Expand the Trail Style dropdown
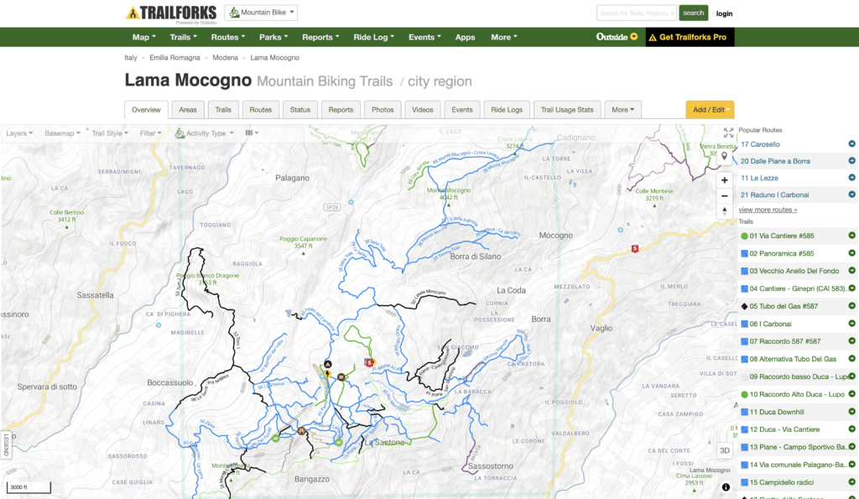The image size is (859, 499). [x=110, y=133]
